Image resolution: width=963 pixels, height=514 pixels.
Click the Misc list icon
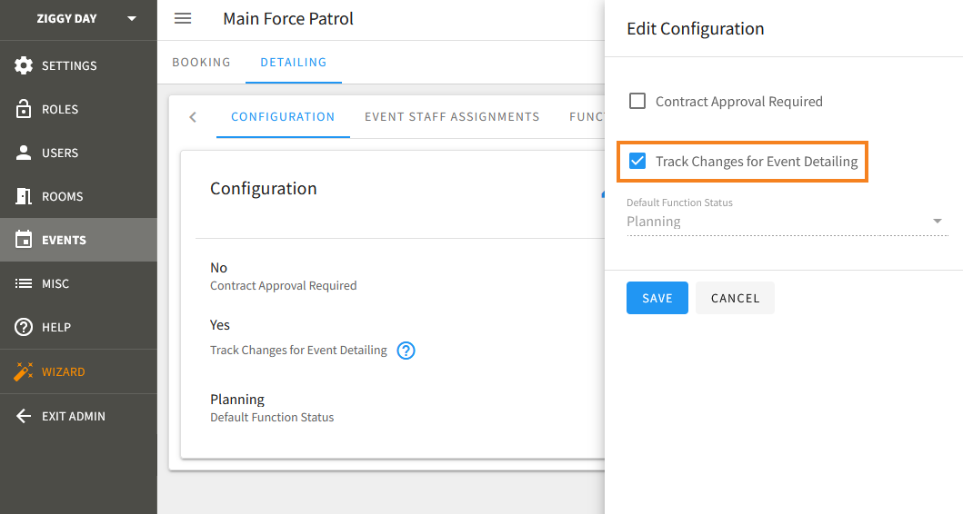pos(25,283)
